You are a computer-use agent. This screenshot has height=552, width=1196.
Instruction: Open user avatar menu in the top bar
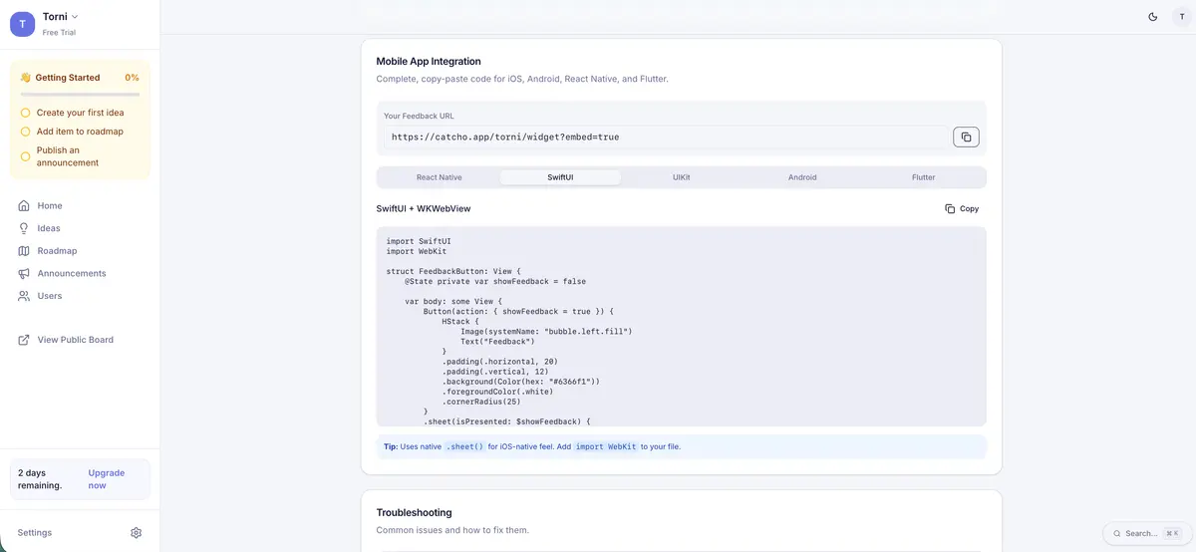(x=1182, y=17)
